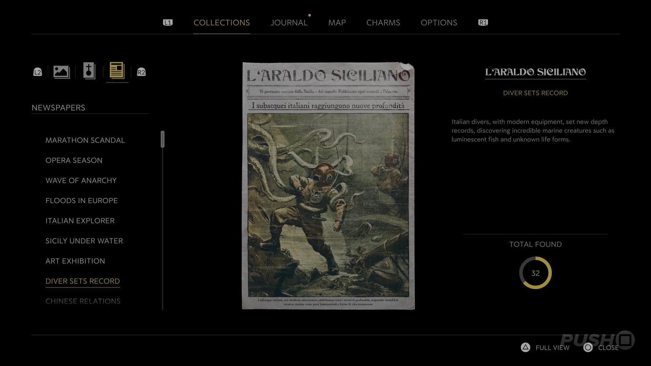Screen dimensions: 651x366
Task: Choose the Opera Season newspaper entry
Action: click(x=74, y=160)
